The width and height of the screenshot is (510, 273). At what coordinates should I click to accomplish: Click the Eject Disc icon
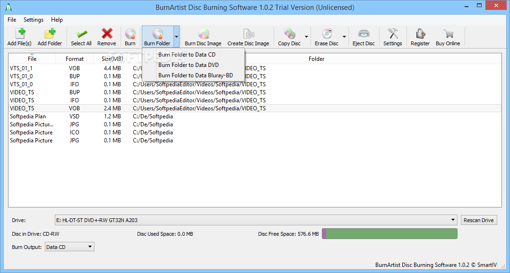pos(363,33)
